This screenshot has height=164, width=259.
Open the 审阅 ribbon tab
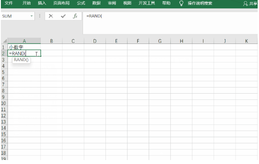tap(112, 3)
